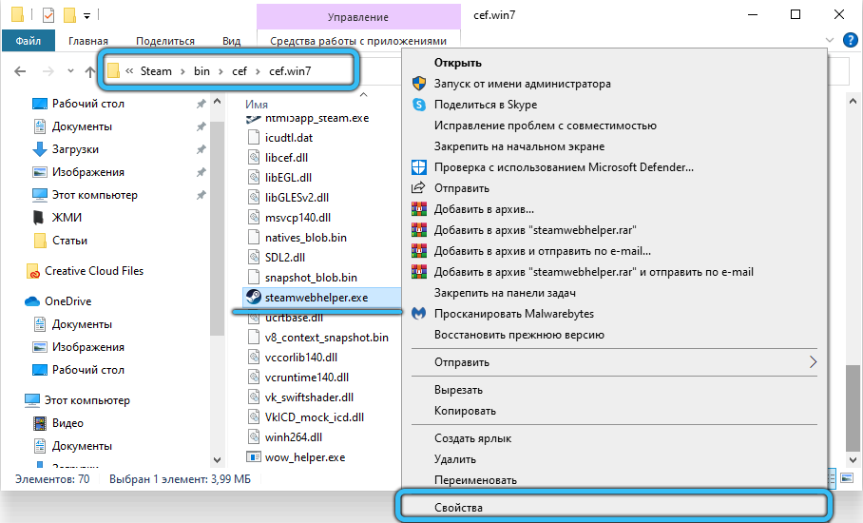Select 'Свойства' from context menu
This screenshot has width=863, height=523.
458,508
